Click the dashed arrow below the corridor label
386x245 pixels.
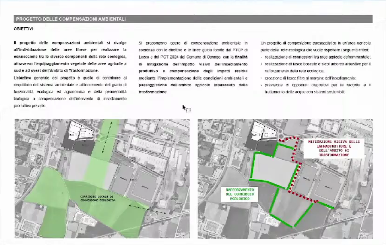tap(147, 209)
